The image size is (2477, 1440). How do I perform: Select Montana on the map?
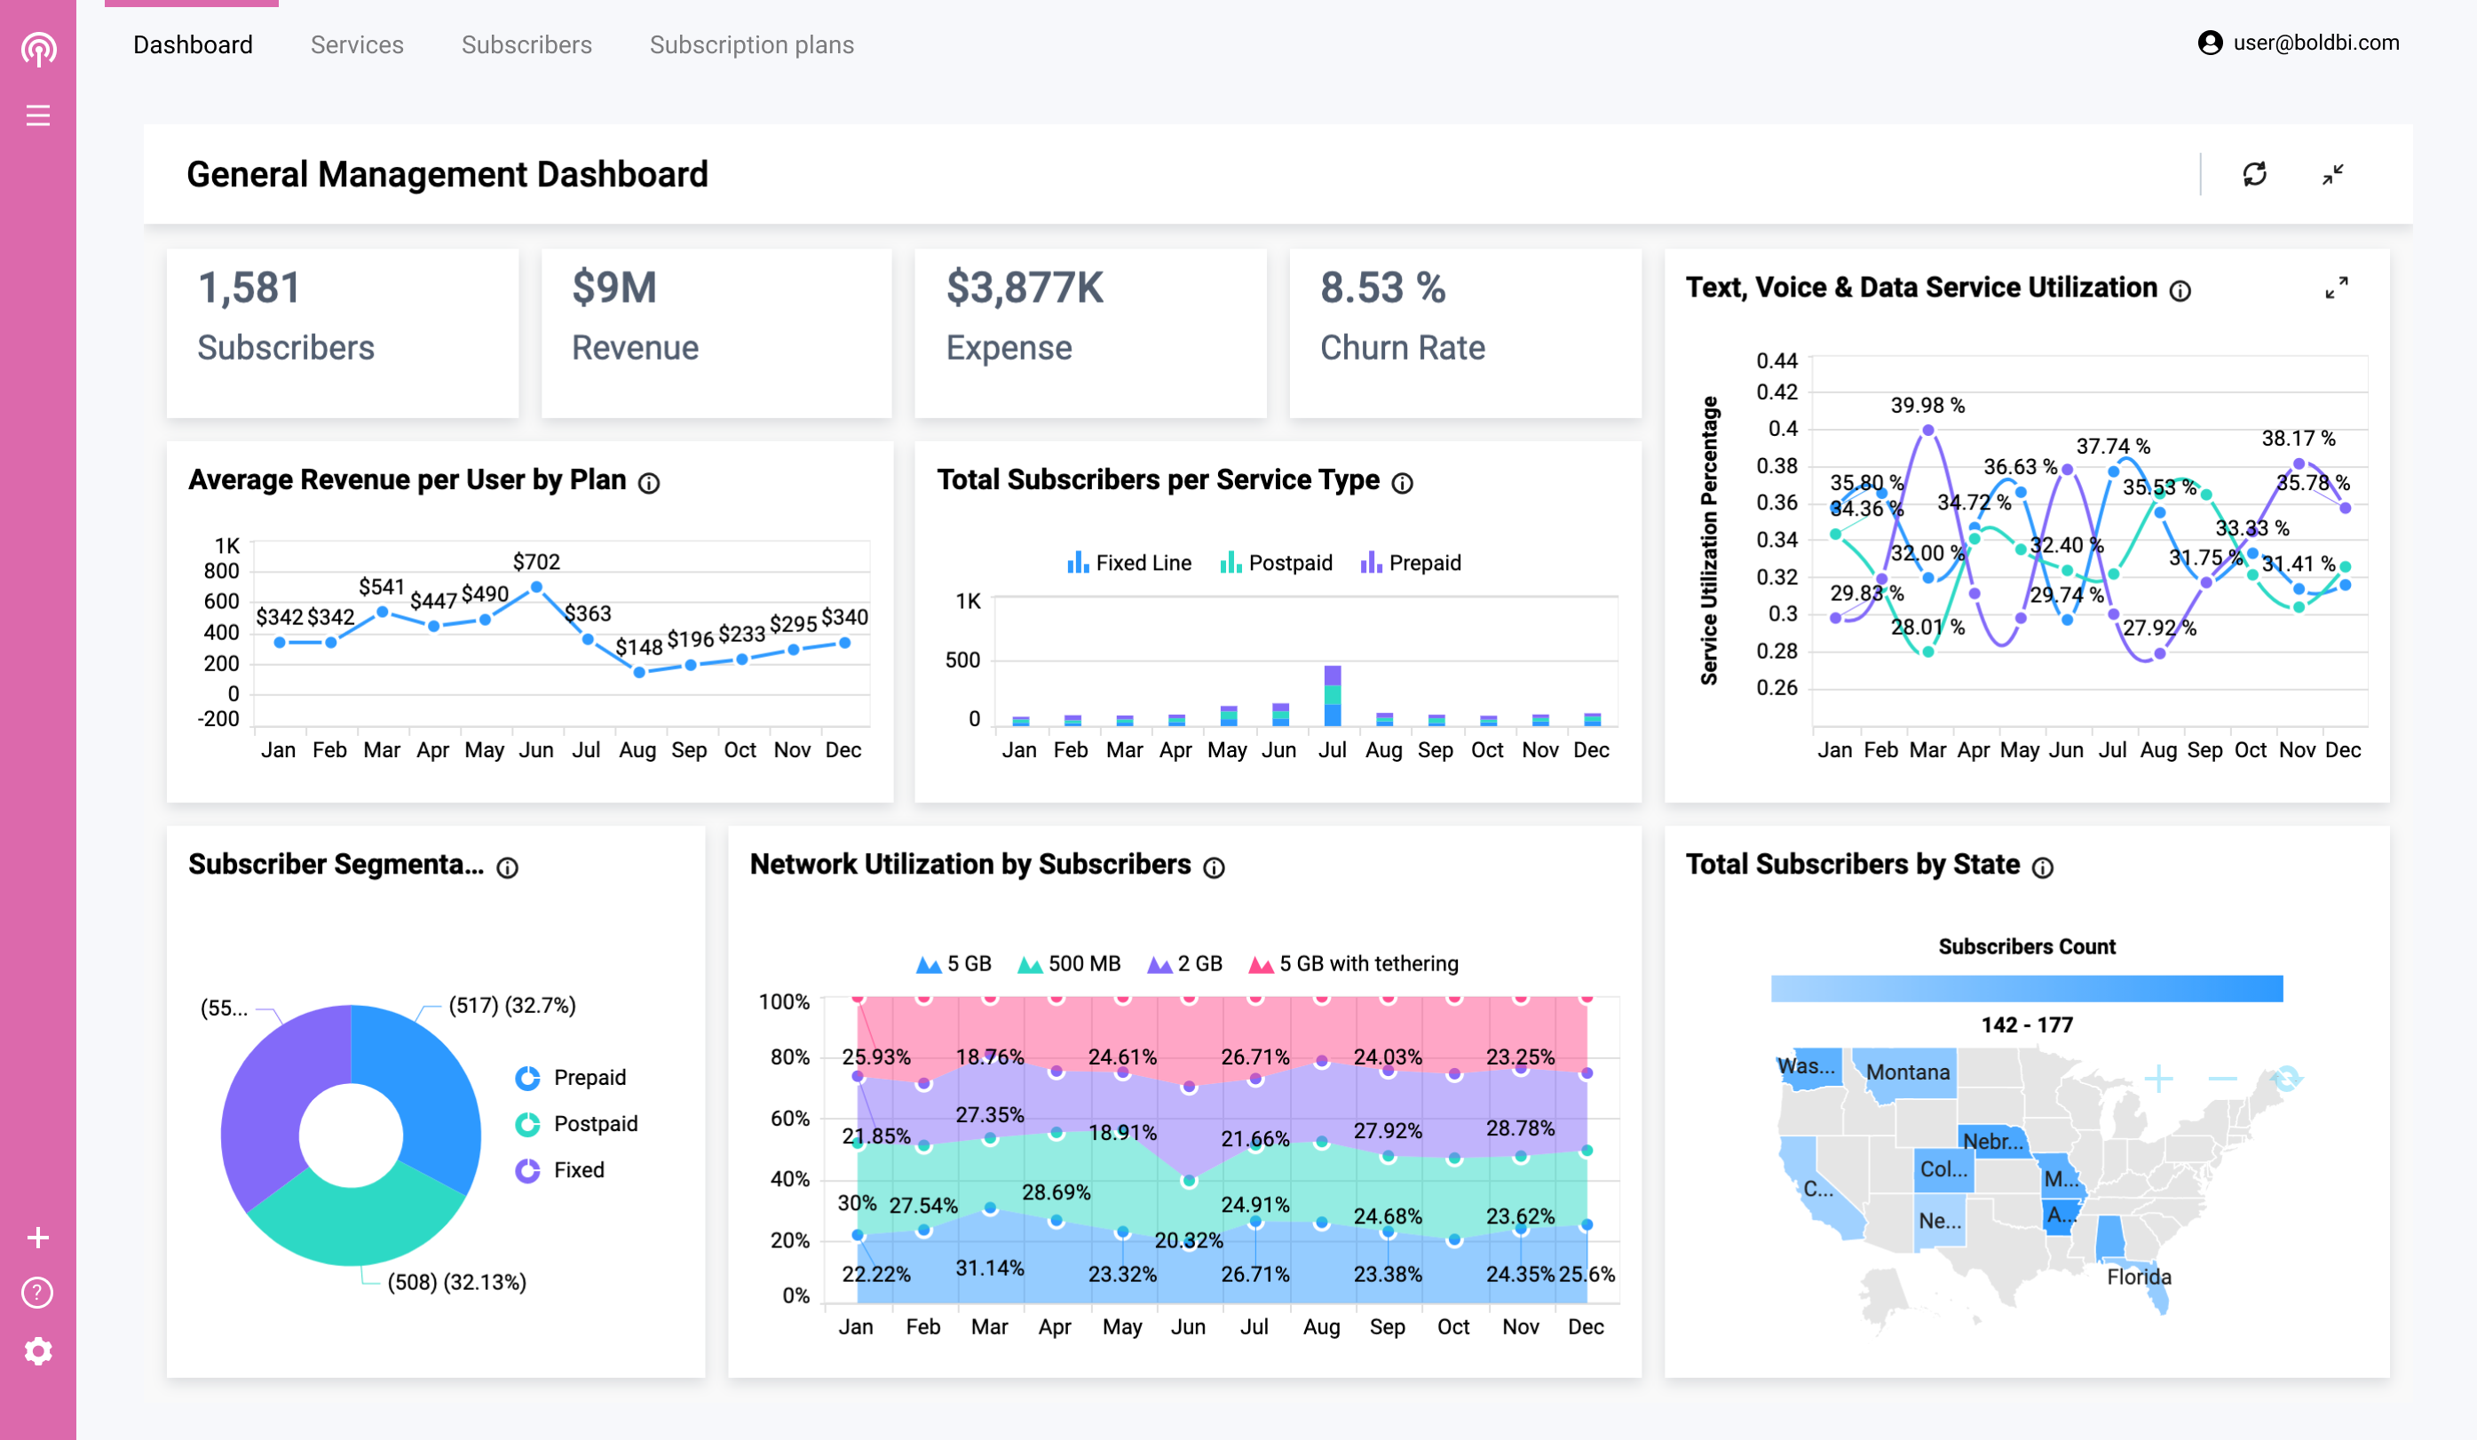coord(1908,1072)
